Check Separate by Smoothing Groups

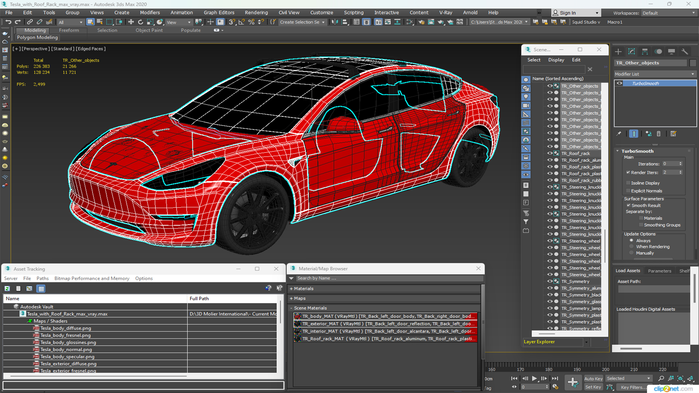click(641, 225)
